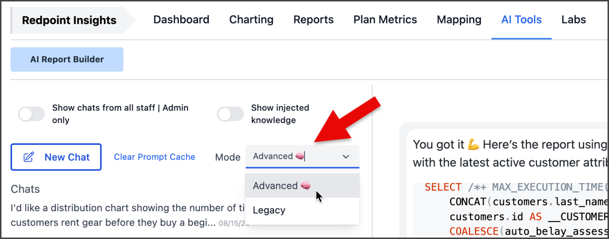Open the distribution chart chat entry
The height and width of the screenshot is (239, 609).
tap(128, 215)
